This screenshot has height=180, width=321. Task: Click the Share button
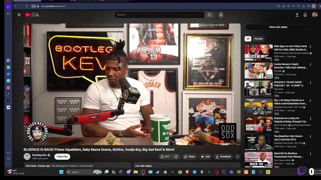point(189,156)
